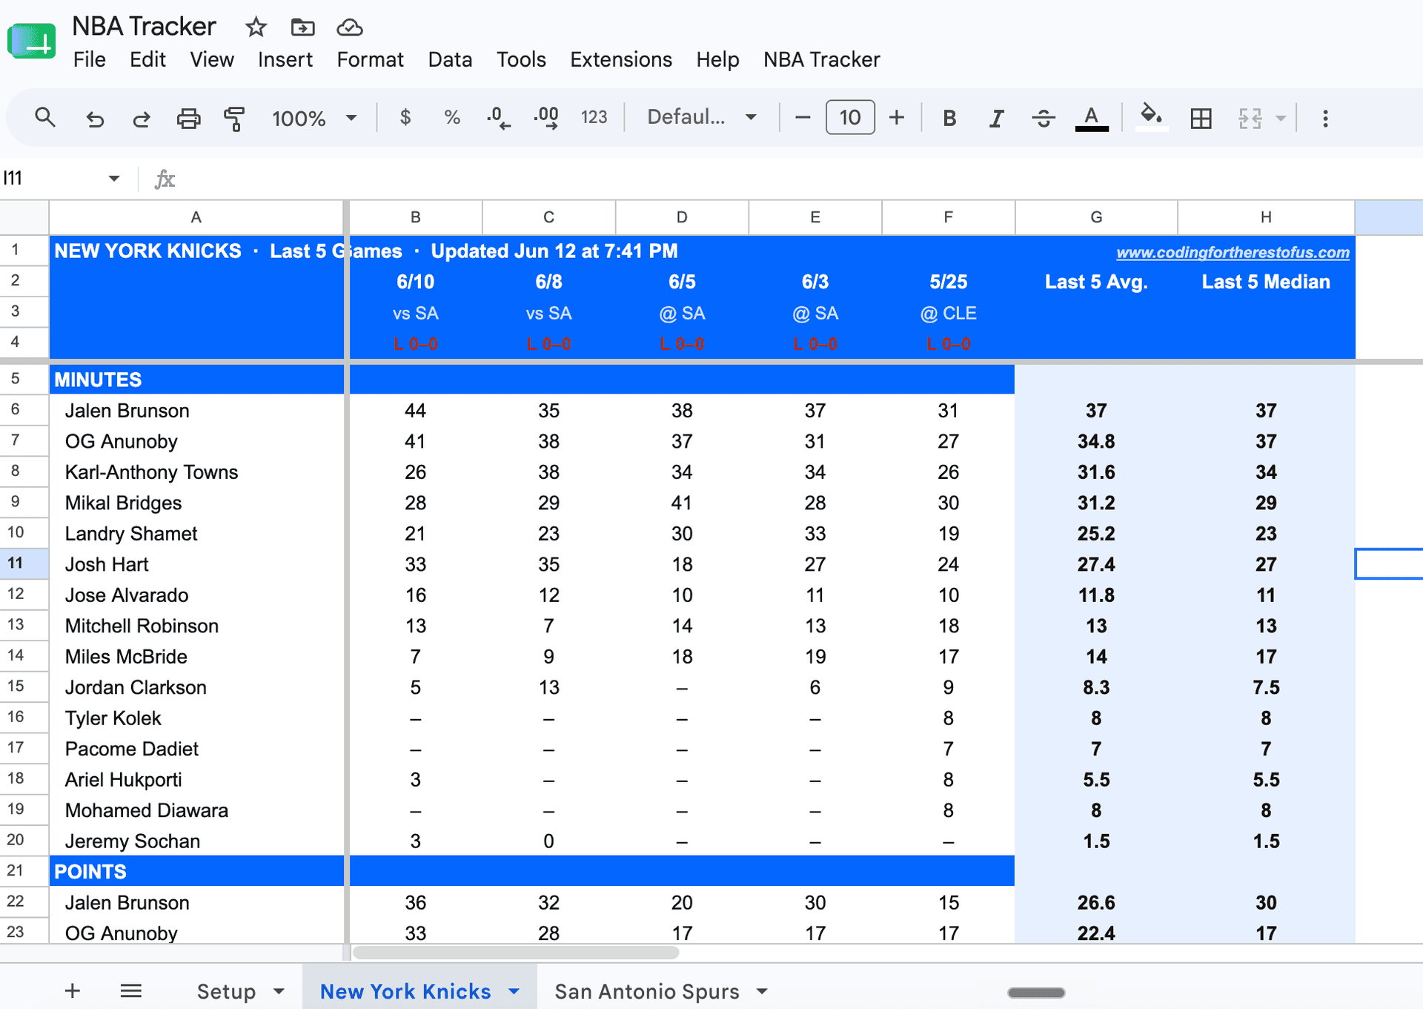The height and width of the screenshot is (1009, 1423).
Task: Open the Data menu
Action: point(450,59)
